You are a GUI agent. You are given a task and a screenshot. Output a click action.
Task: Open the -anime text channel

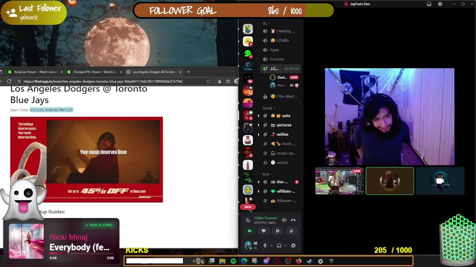[281, 162]
